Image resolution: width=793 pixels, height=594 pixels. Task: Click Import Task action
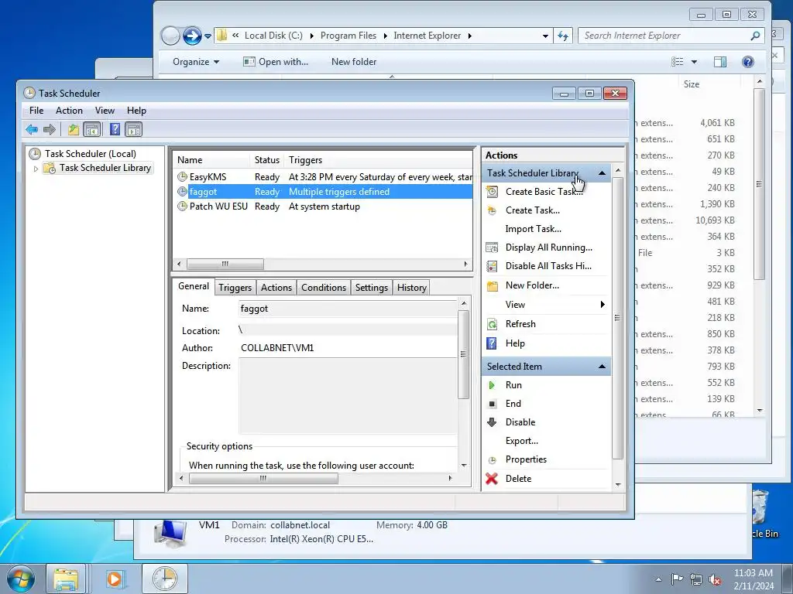tap(533, 229)
